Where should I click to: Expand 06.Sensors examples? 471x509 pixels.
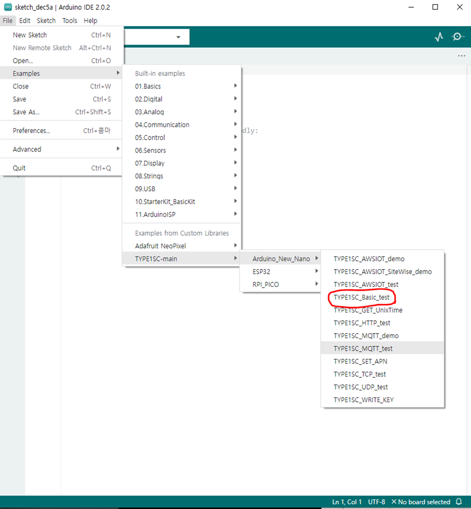182,150
